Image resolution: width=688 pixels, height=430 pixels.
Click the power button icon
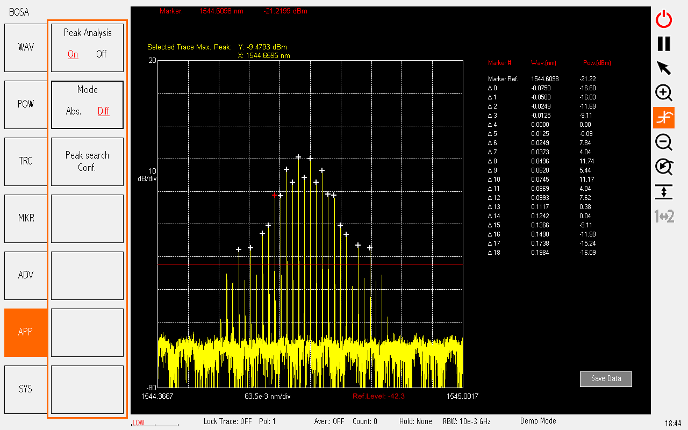pos(663,19)
